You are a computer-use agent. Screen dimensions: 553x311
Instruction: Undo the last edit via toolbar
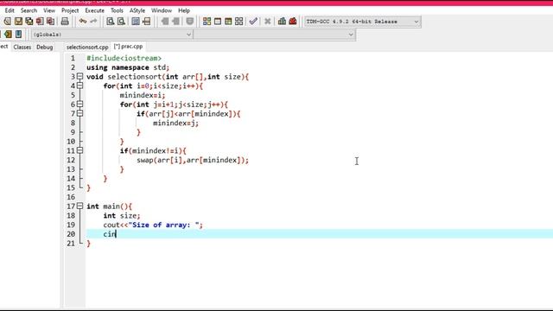[83, 22]
